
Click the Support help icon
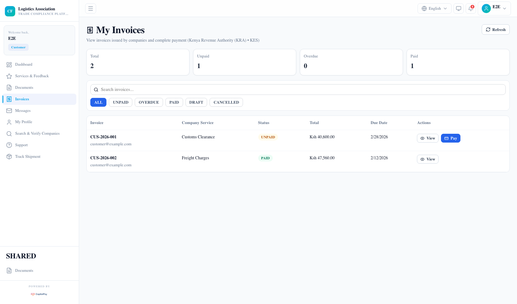tap(9, 145)
